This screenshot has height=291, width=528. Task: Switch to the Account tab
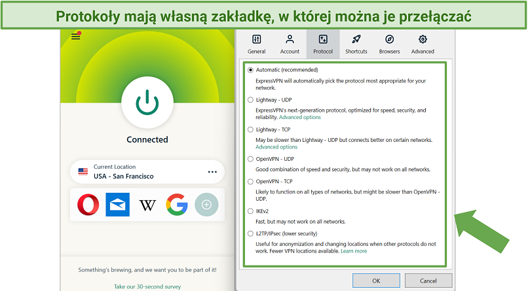tap(290, 44)
